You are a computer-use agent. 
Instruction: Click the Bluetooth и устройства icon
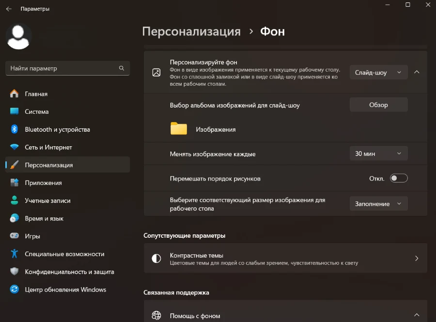(15, 129)
